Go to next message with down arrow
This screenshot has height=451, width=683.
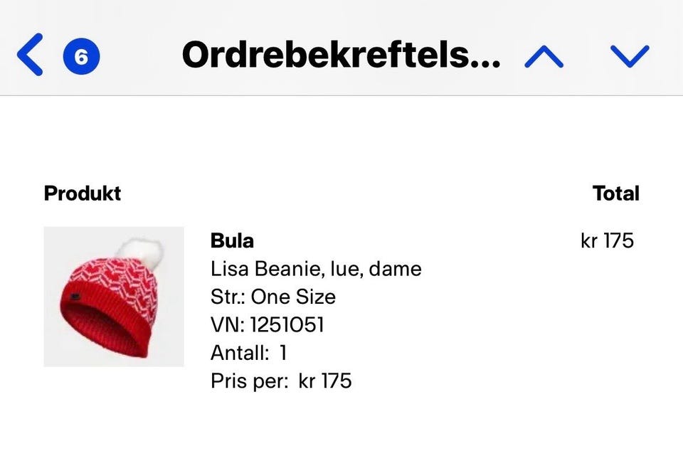[630, 56]
